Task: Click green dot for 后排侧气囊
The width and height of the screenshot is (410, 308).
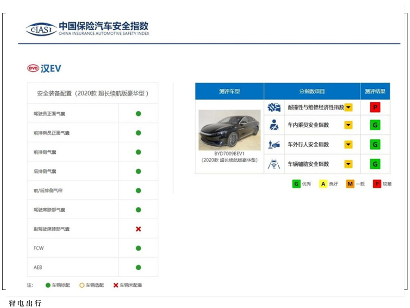Action: [138, 171]
